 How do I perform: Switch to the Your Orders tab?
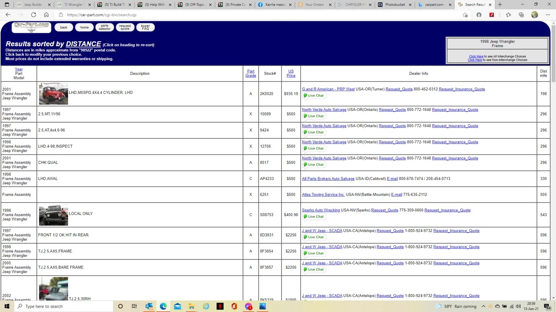314,5
